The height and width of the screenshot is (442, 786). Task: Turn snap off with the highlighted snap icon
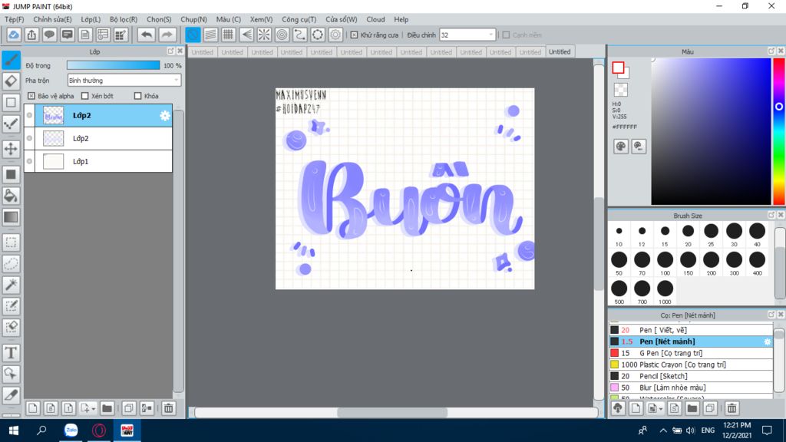(x=193, y=35)
